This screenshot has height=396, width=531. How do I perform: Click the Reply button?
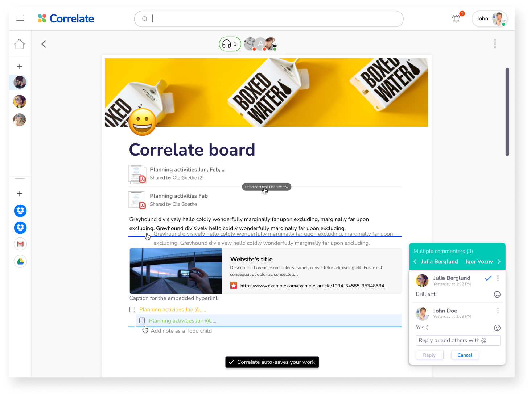tap(429, 355)
